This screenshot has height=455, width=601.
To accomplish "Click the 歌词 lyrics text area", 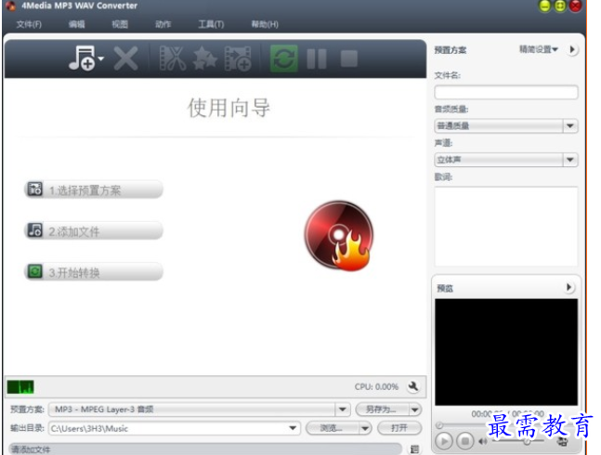I will pyautogui.click(x=506, y=226).
